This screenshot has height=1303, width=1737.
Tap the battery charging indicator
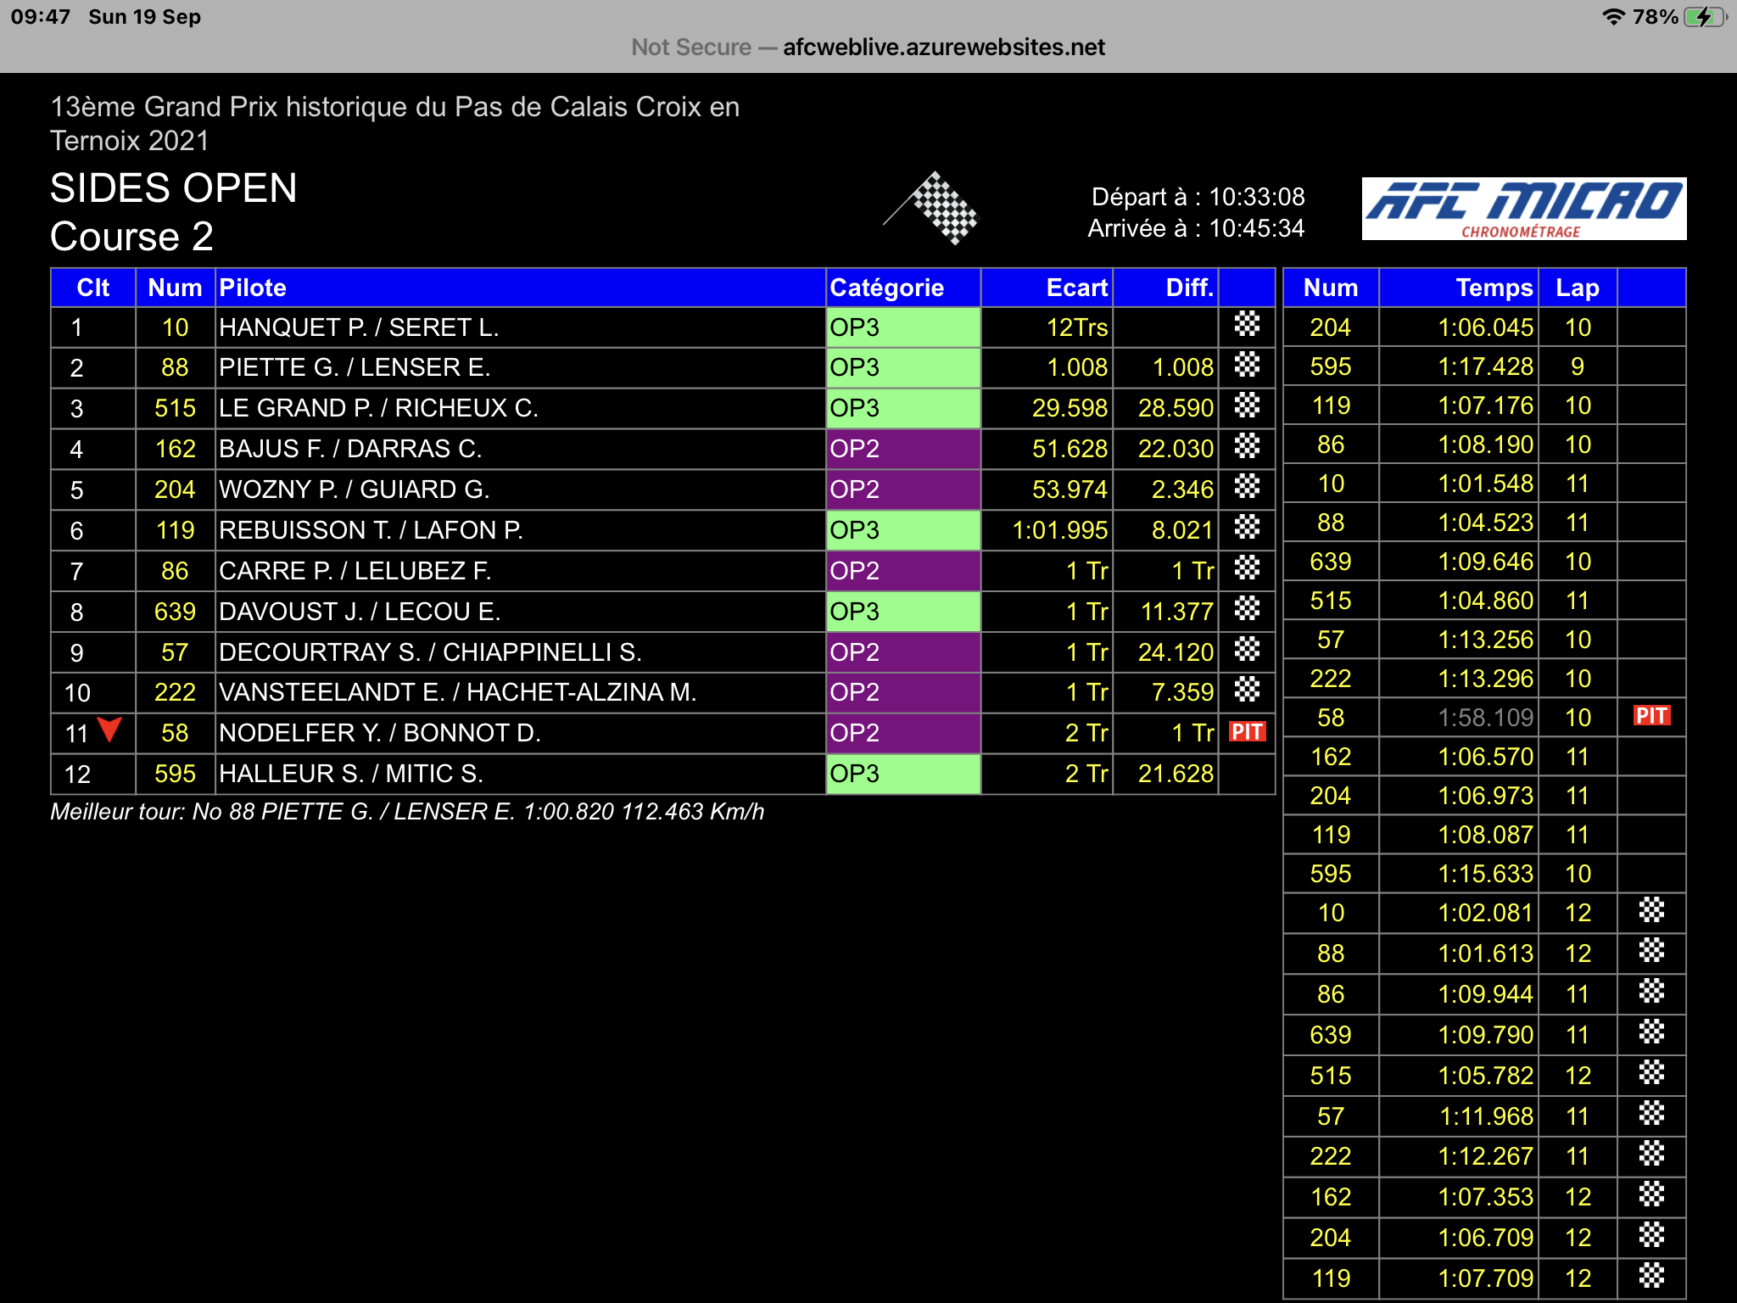coord(1705,17)
